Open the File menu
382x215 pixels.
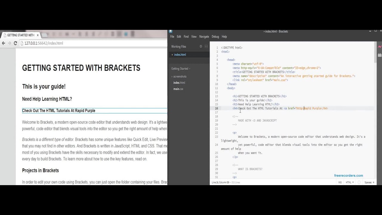172,37
